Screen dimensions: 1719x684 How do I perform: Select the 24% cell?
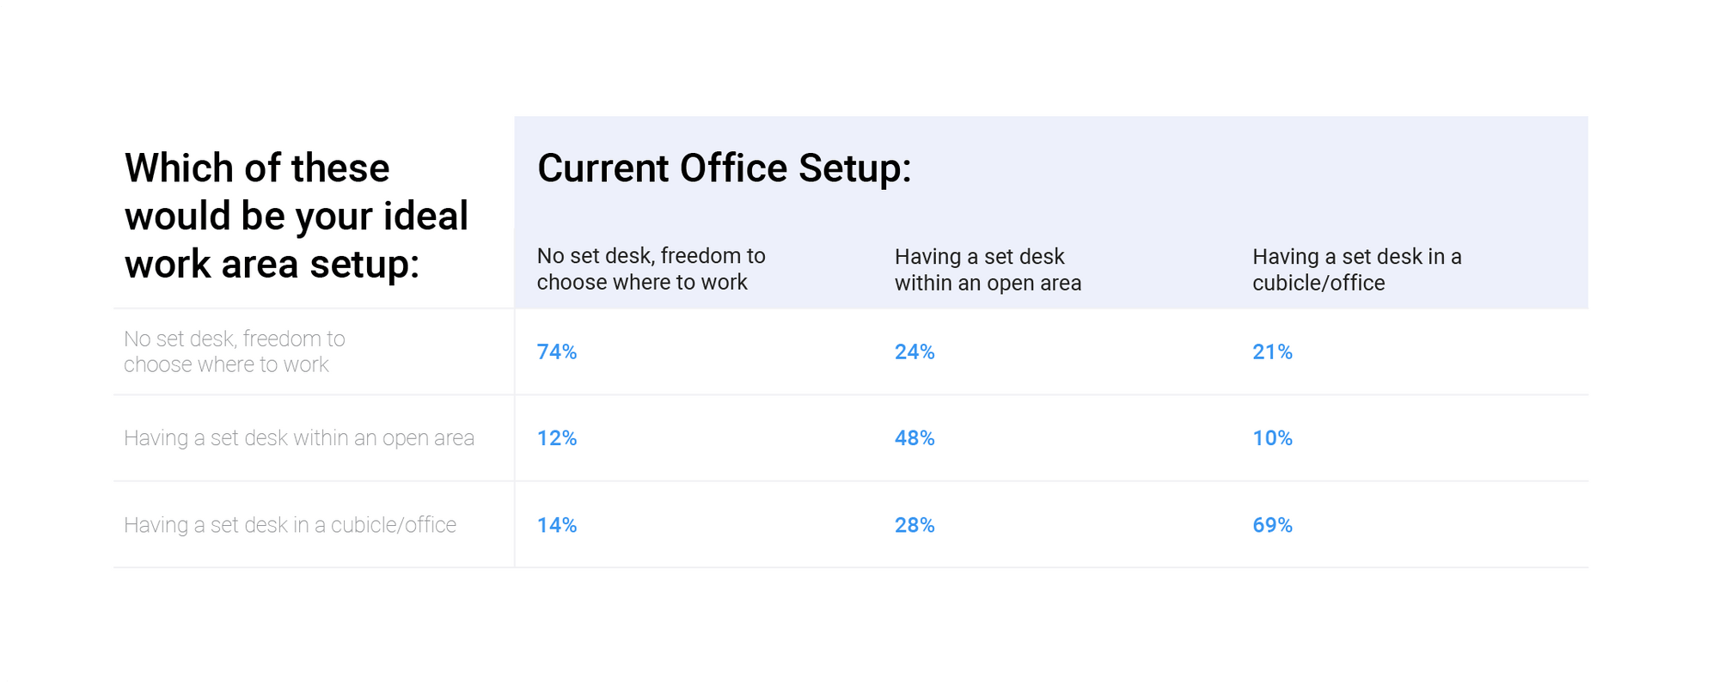click(x=915, y=352)
